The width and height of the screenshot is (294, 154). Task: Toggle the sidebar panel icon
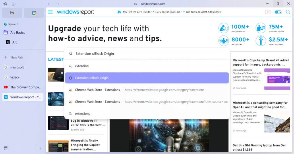[13, 4]
